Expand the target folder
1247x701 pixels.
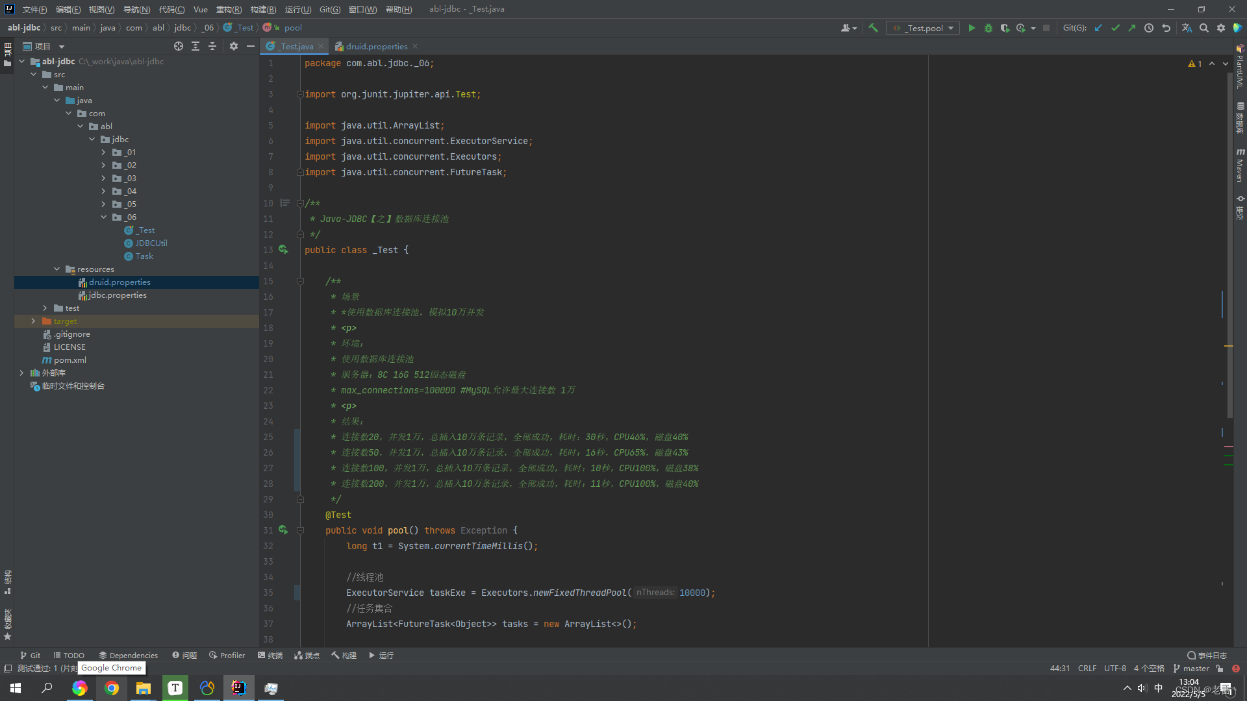point(34,321)
